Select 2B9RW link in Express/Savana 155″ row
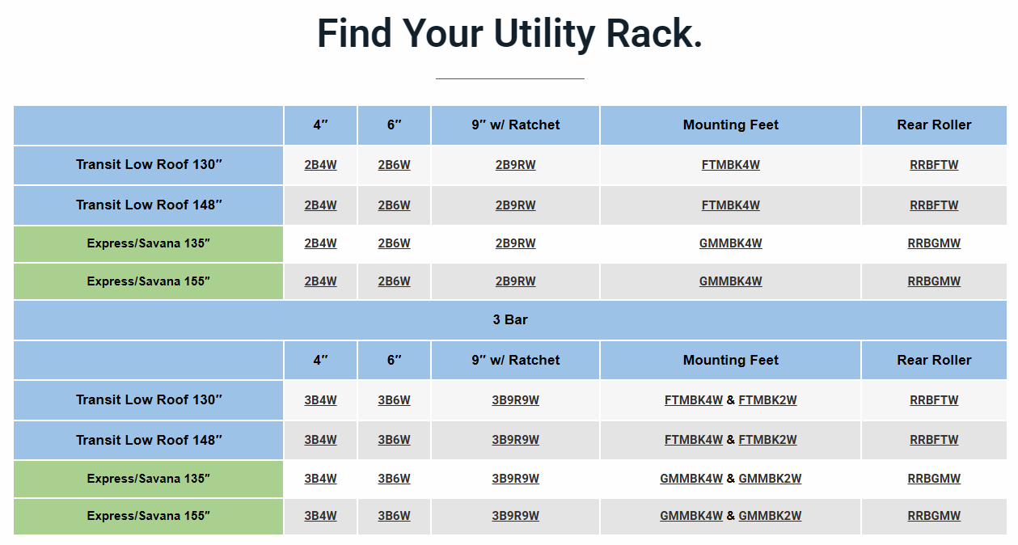 point(515,281)
